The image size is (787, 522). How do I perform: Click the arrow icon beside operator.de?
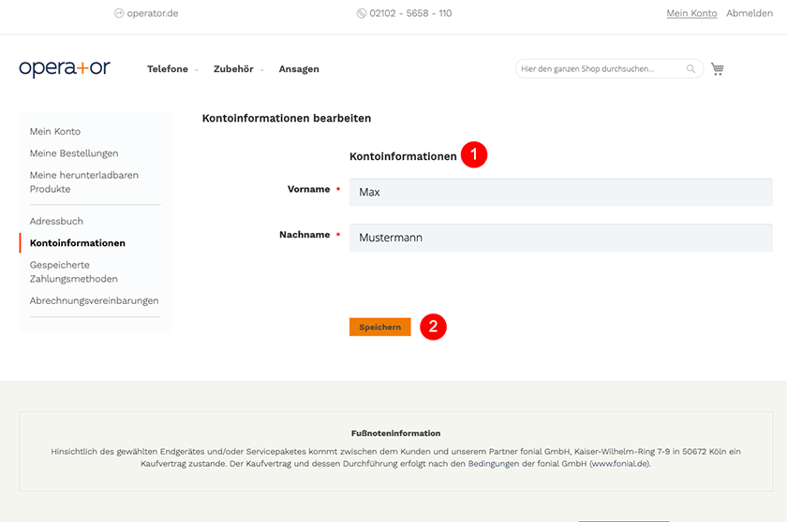119,13
